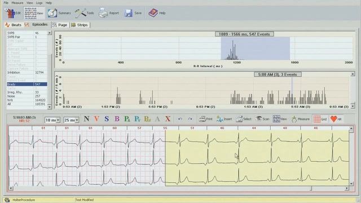Click trend graph scroll down arrow
Viewport: 361px width, 203px height.
[x=353, y=106]
